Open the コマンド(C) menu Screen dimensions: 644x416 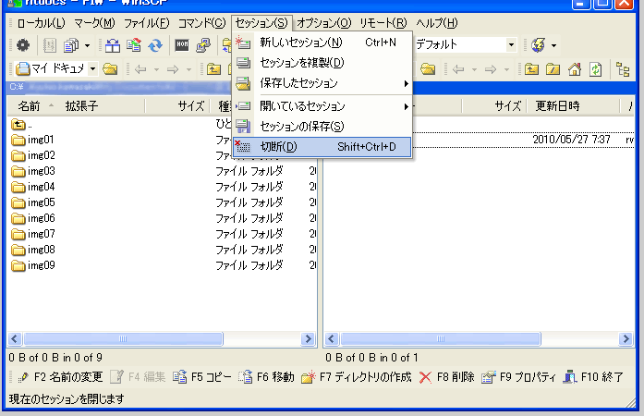pos(201,23)
